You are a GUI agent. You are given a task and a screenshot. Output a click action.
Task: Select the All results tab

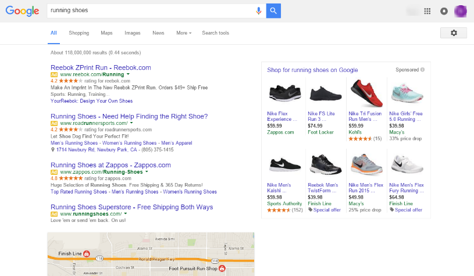54,33
